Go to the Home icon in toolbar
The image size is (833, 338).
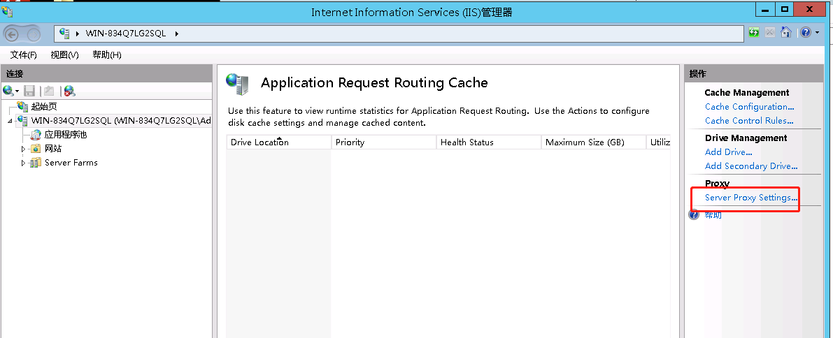(x=785, y=32)
